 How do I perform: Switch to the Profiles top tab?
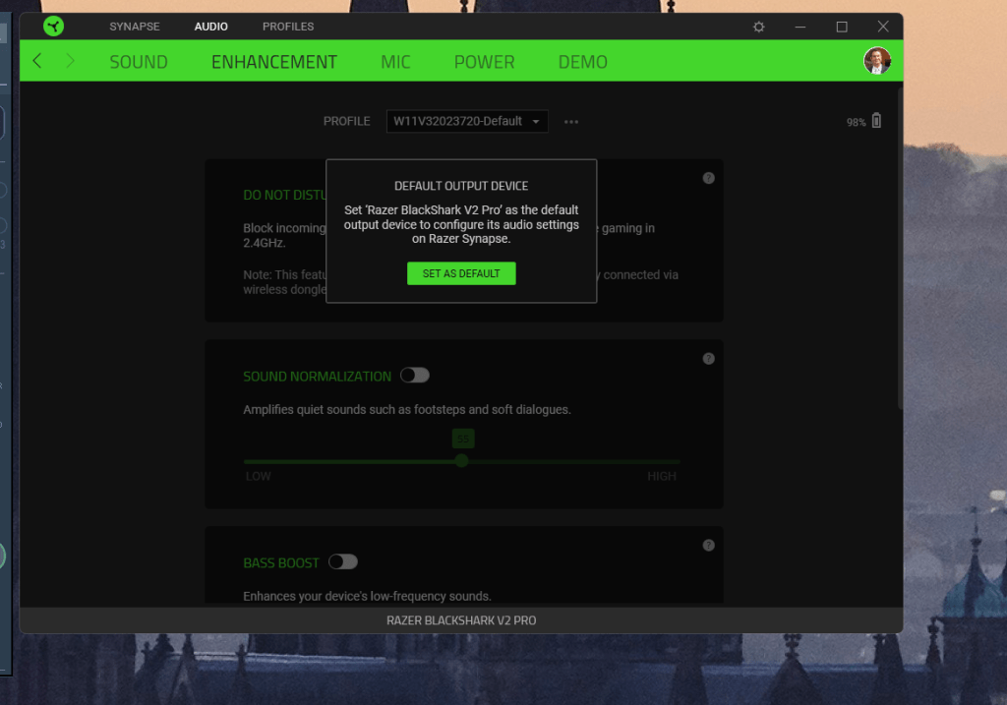tap(288, 27)
